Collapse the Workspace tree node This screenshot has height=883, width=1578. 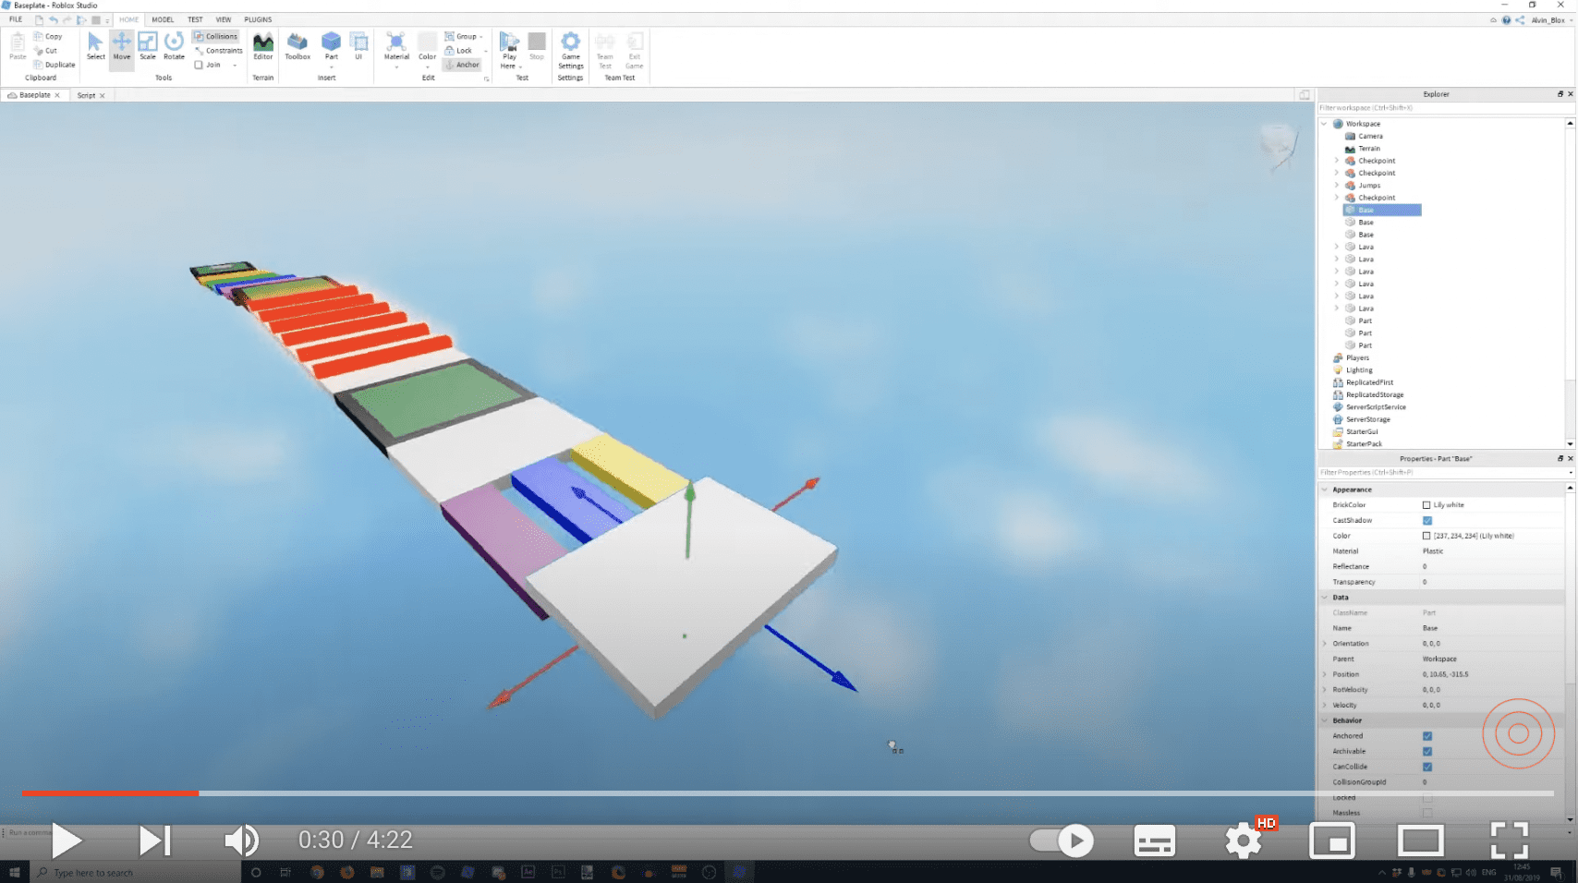point(1324,123)
